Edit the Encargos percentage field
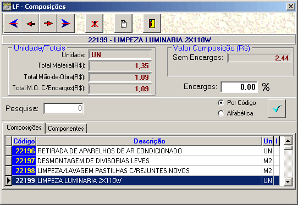 click(x=239, y=87)
